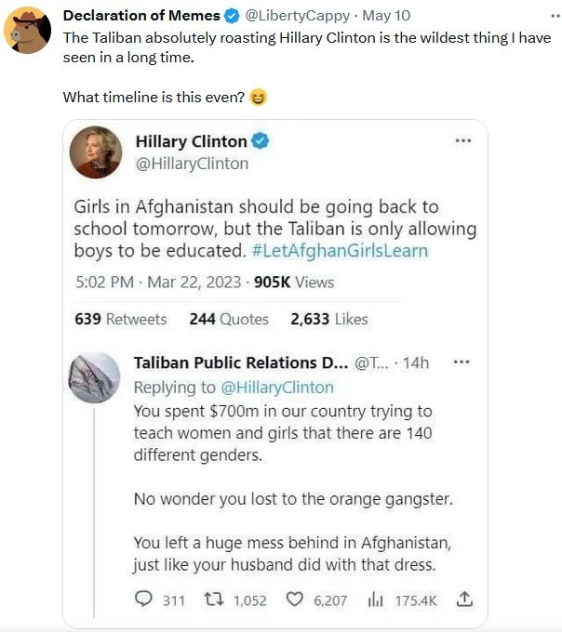The image size is (562, 632).
Task: View the 2,633 Likes list
Action: coord(329,319)
